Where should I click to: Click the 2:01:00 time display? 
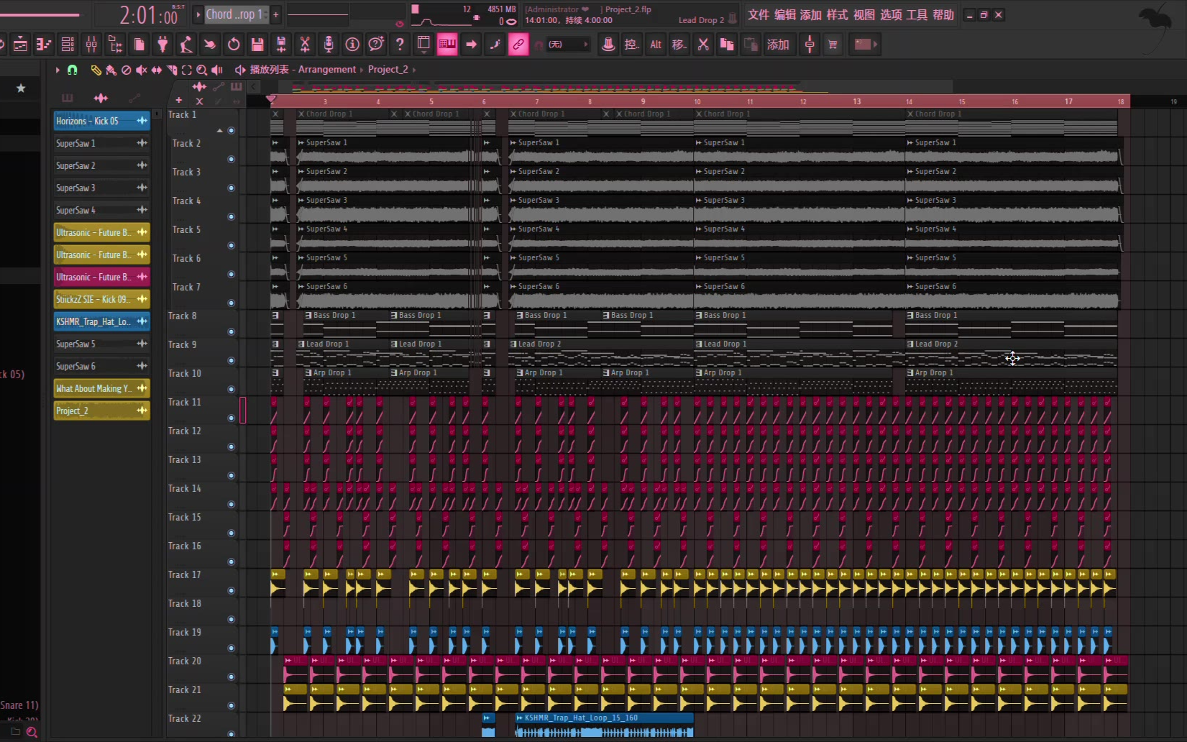pos(148,15)
